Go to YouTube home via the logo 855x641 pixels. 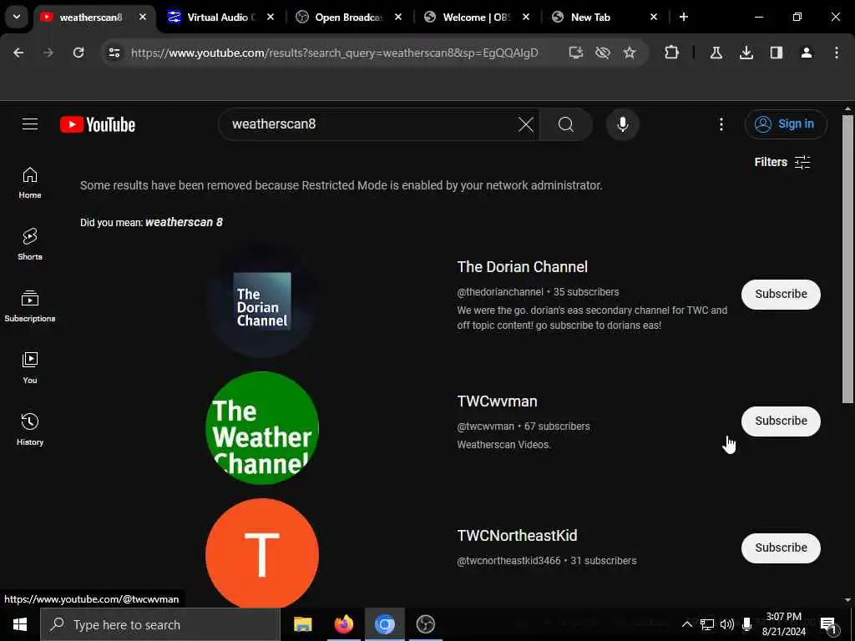pos(98,125)
